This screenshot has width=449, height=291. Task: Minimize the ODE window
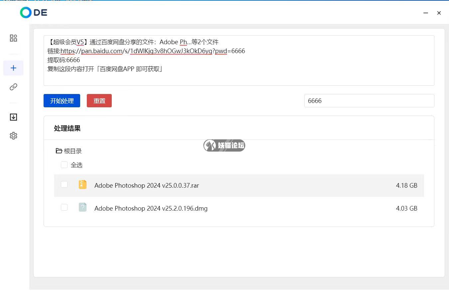point(426,13)
